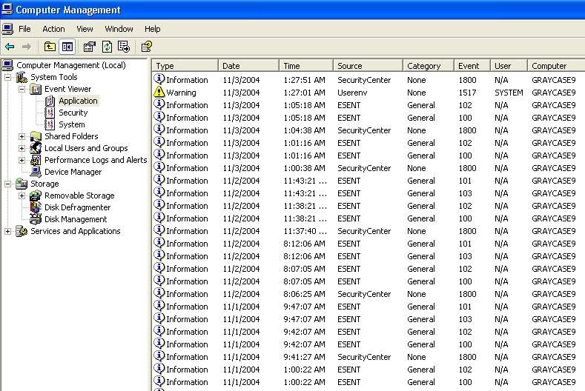Sort by the Category column header
The width and height of the screenshot is (585, 391).
[x=429, y=66]
